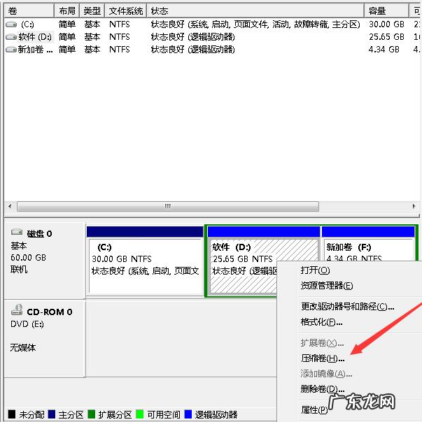
Task: Click the 逻辑驱动器 blue legend swatch
Action: click(x=188, y=414)
